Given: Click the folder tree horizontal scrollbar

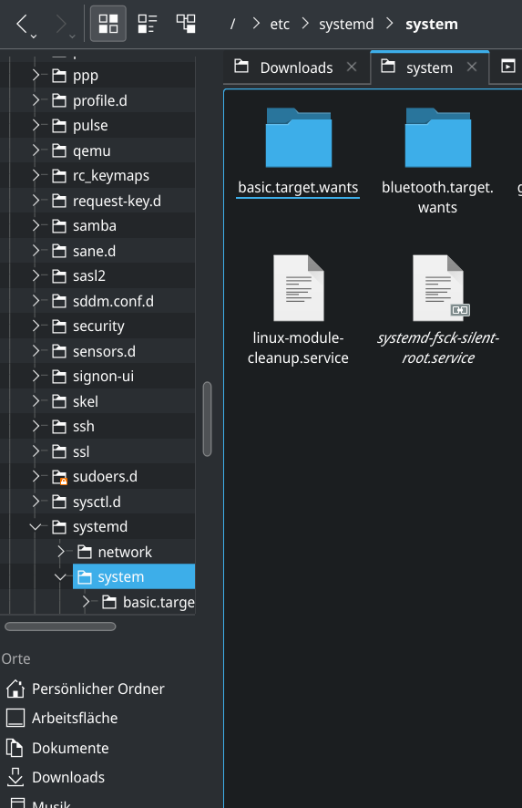Looking at the screenshot, I should (x=60, y=627).
